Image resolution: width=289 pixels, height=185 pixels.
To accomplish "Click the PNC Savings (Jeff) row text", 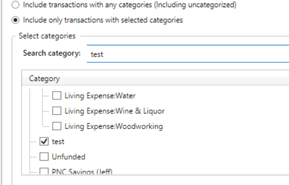I will (x=82, y=172).
